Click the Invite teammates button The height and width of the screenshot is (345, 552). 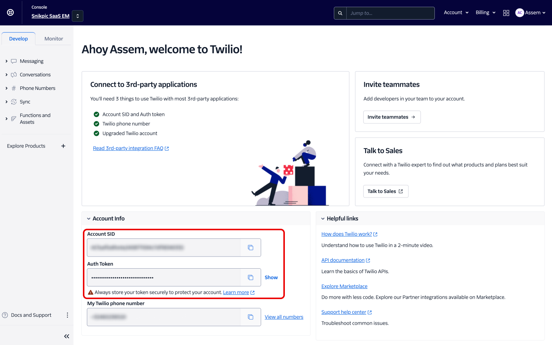tap(391, 117)
